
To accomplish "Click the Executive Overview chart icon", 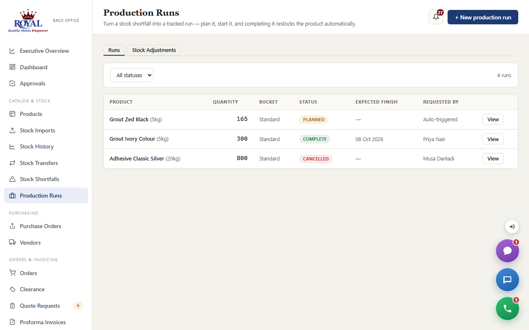I will tap(12, 51).
